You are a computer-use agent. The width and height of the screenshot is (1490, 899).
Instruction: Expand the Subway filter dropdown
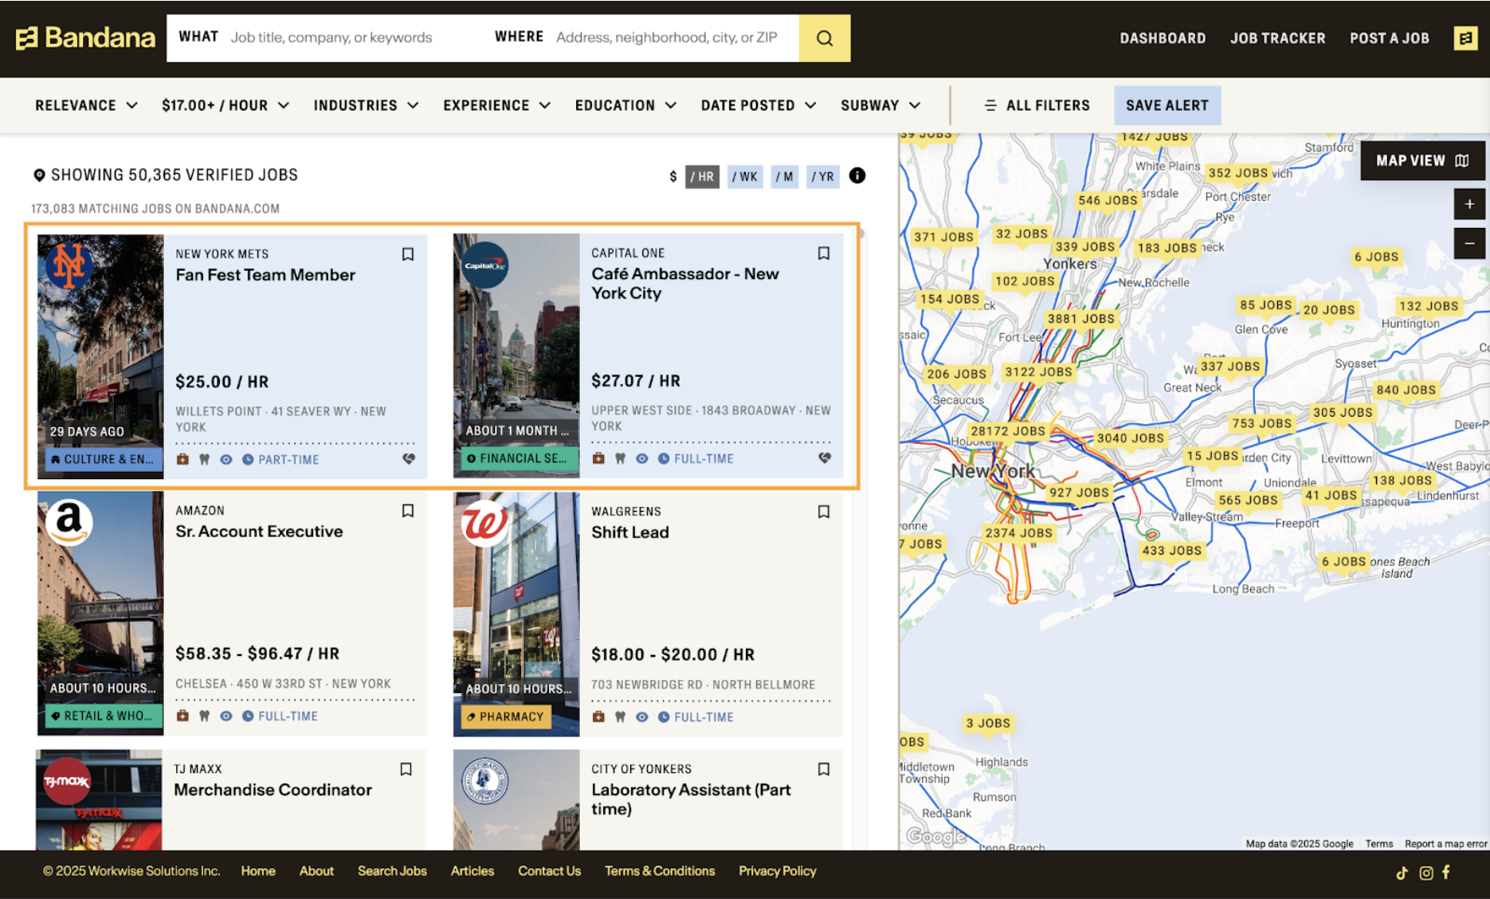click(880, 105)
